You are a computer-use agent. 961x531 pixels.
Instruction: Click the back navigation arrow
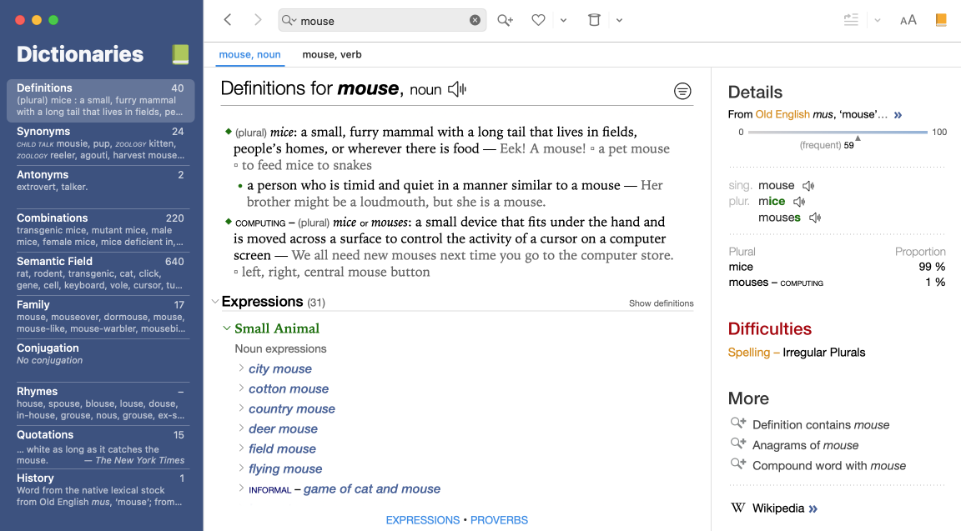coord(228,20)
